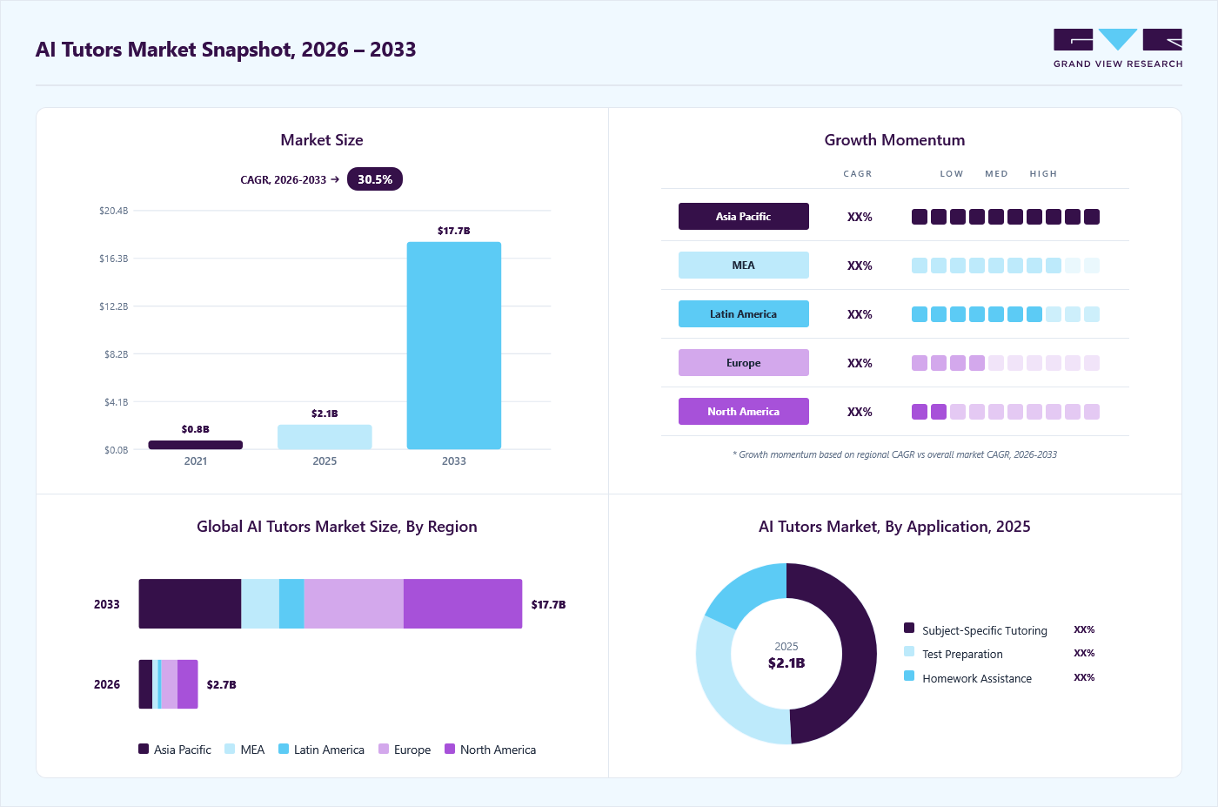Click the 'Growth Momentum' heading
Viewport: 1218px width, 807px height.
pos(894,140)
